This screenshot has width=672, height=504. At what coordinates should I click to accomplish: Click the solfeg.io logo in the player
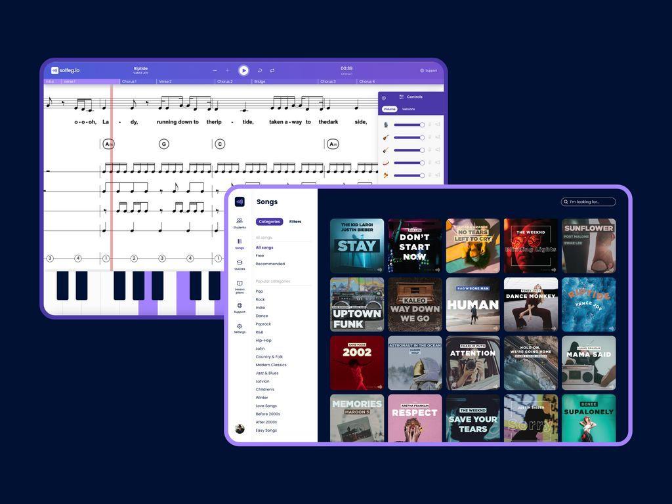[65, 70]
